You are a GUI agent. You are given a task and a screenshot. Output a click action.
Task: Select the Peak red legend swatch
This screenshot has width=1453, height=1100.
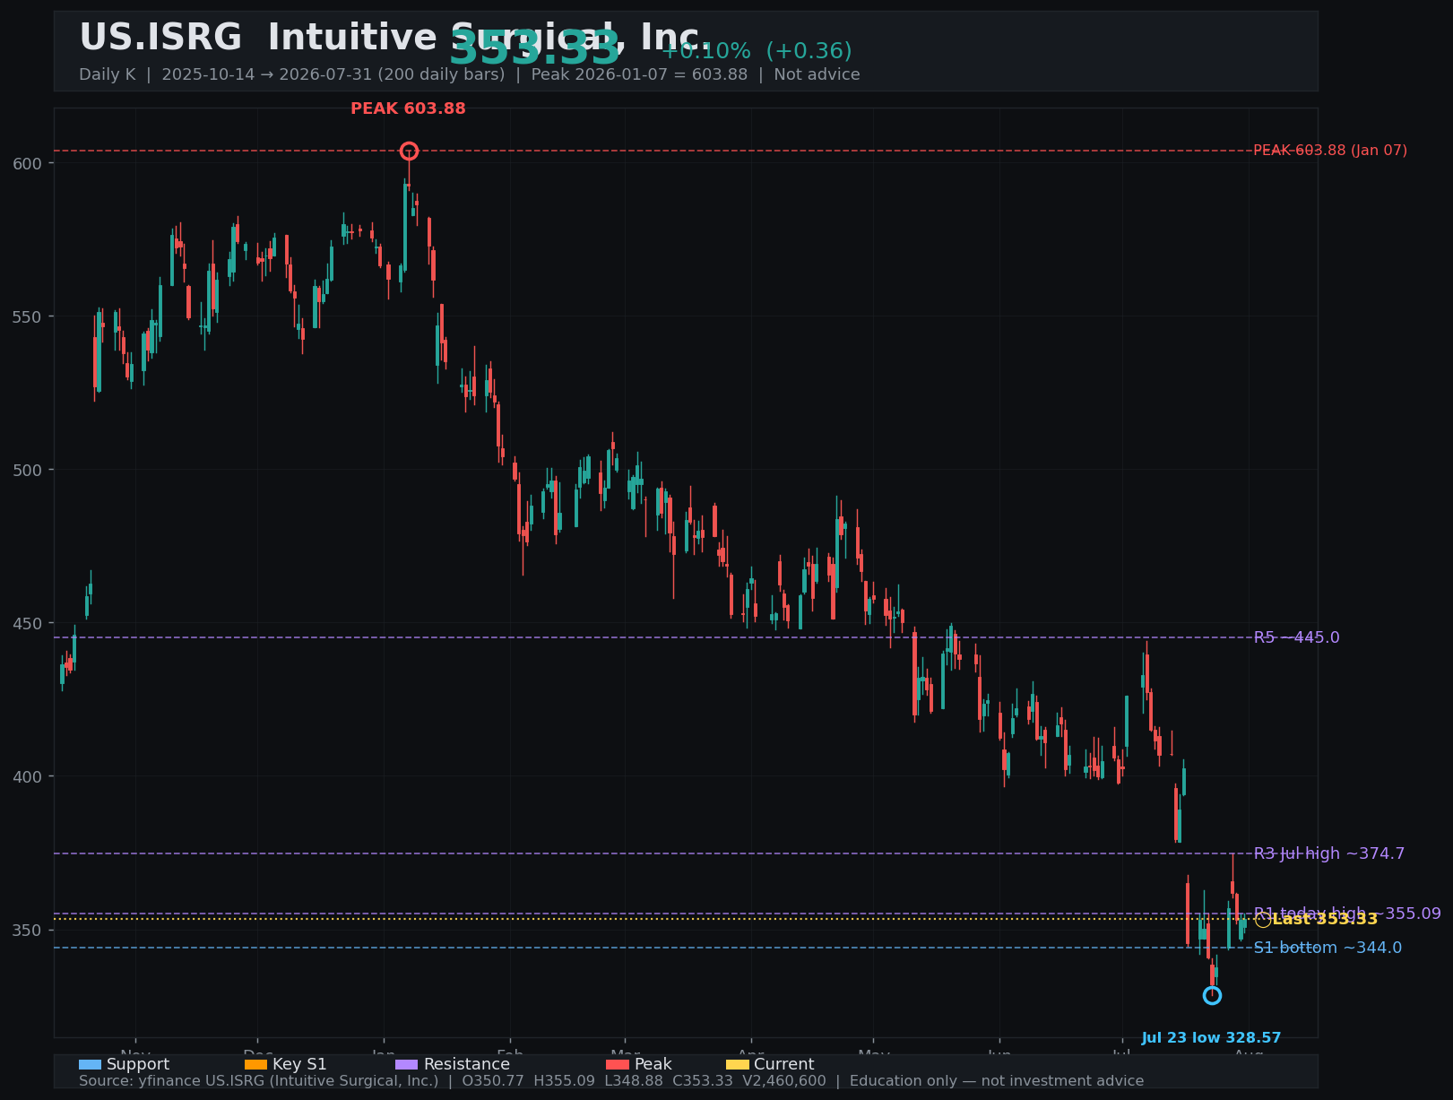coord(618,1064)
